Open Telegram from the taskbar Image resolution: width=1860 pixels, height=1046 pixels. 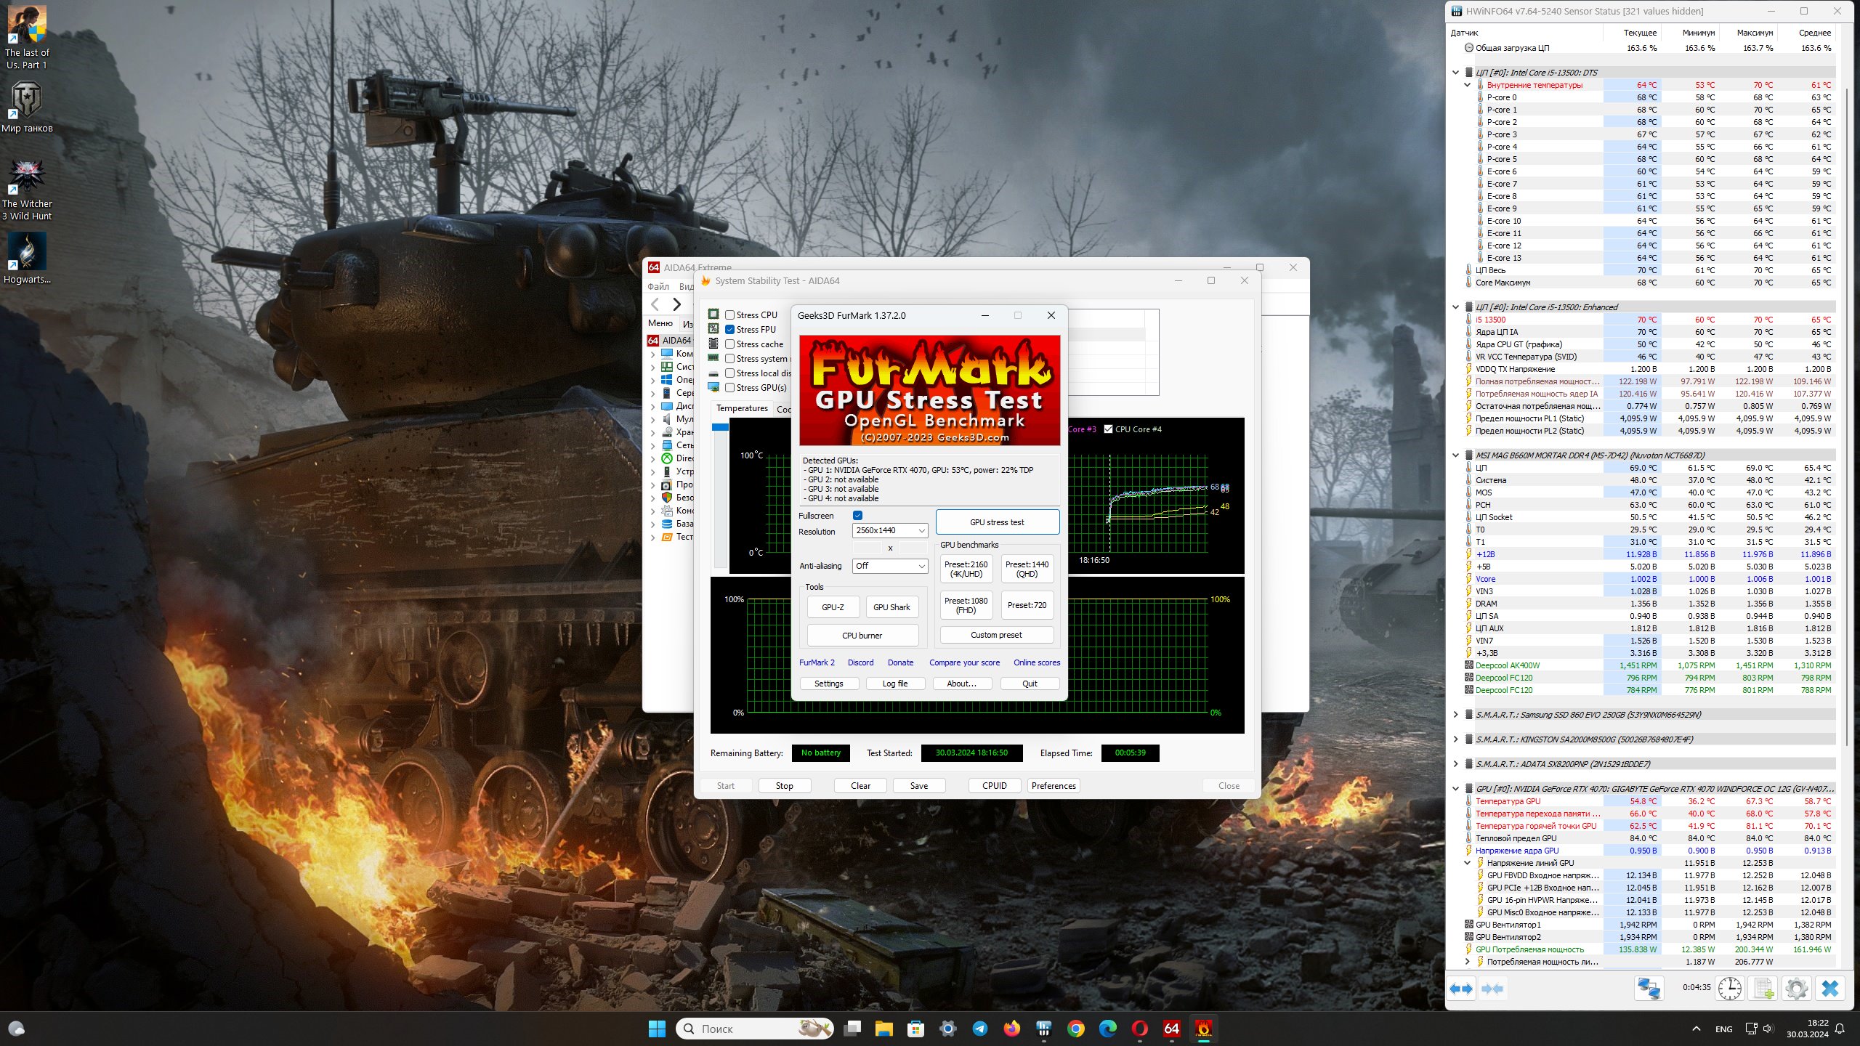coord(979,1029)
